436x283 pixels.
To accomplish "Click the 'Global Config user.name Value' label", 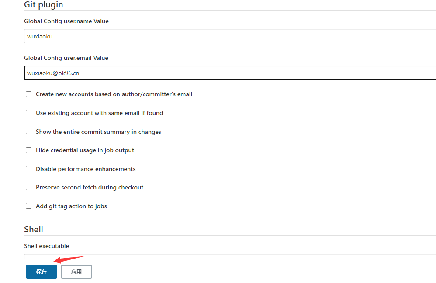I will 66,21.
